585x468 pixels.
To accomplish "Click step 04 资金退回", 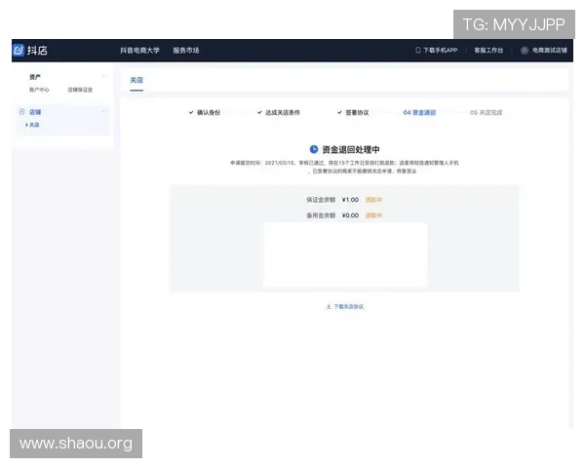I will click(x=419, y=112).
